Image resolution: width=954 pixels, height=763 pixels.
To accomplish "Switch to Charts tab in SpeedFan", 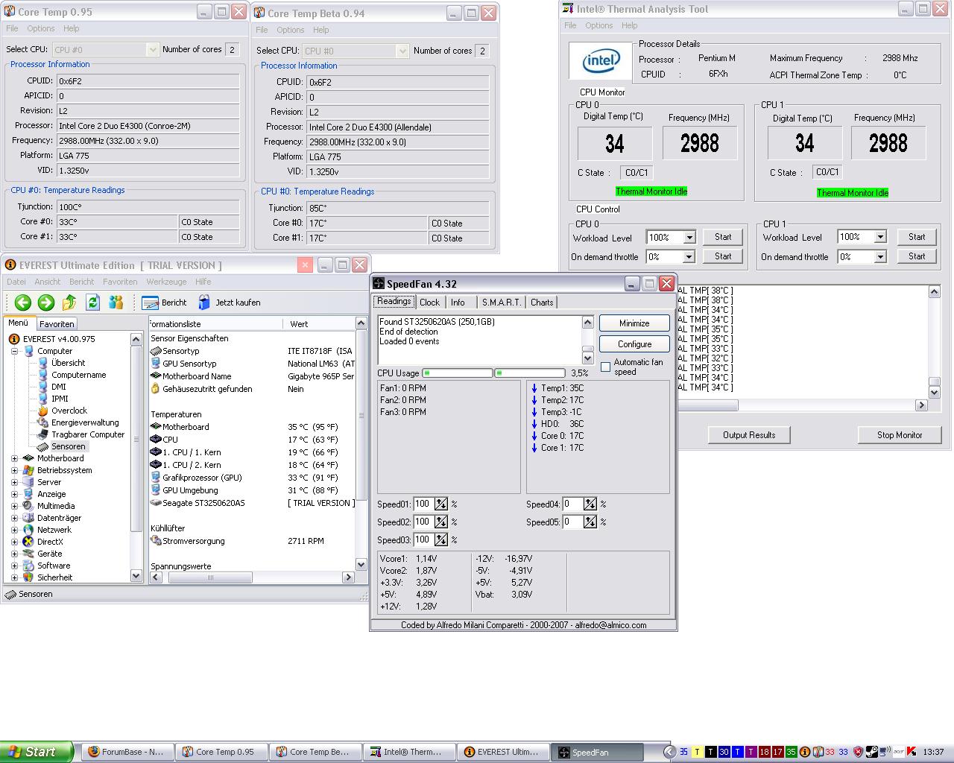I will click(542, 302).
